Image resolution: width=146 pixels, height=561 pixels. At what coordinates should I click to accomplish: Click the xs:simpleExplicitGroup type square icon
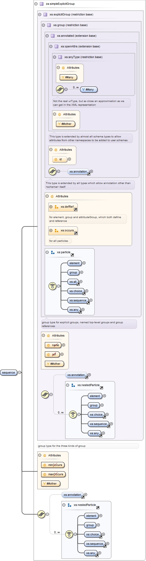click(41, 4)
